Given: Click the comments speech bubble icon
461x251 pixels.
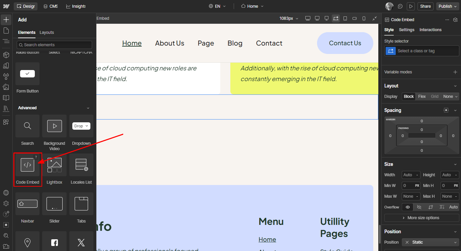Looking at the screenshot, I should click(400, 6).
